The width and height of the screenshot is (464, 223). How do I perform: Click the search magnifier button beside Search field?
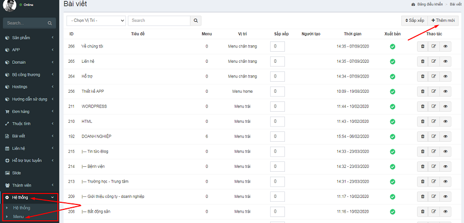[x=195, y=20]
